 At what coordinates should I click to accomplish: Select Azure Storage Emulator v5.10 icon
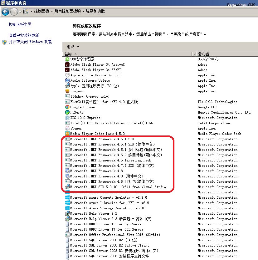click(x=67, y=208)
